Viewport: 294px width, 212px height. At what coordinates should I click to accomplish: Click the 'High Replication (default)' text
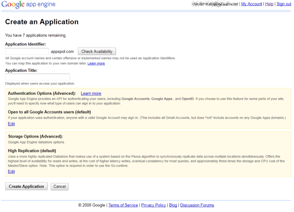tap(32, 151)
